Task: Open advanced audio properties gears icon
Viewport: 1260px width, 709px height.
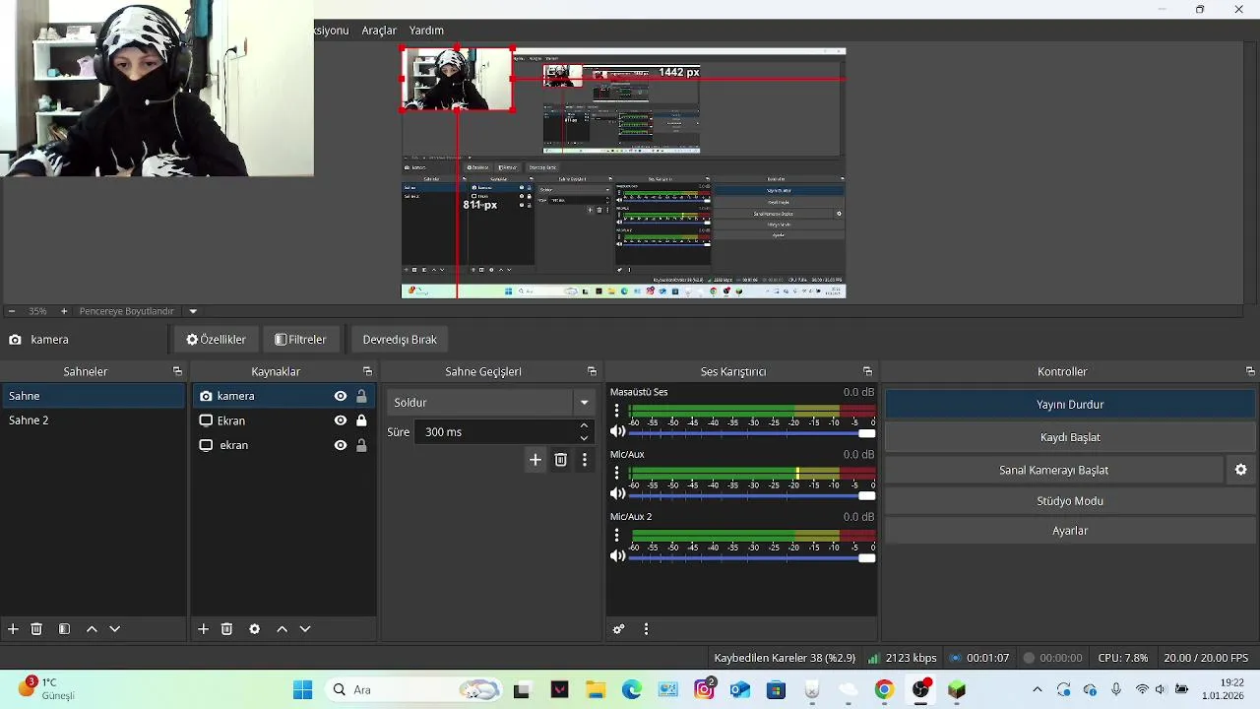Action: coord(618,628)
